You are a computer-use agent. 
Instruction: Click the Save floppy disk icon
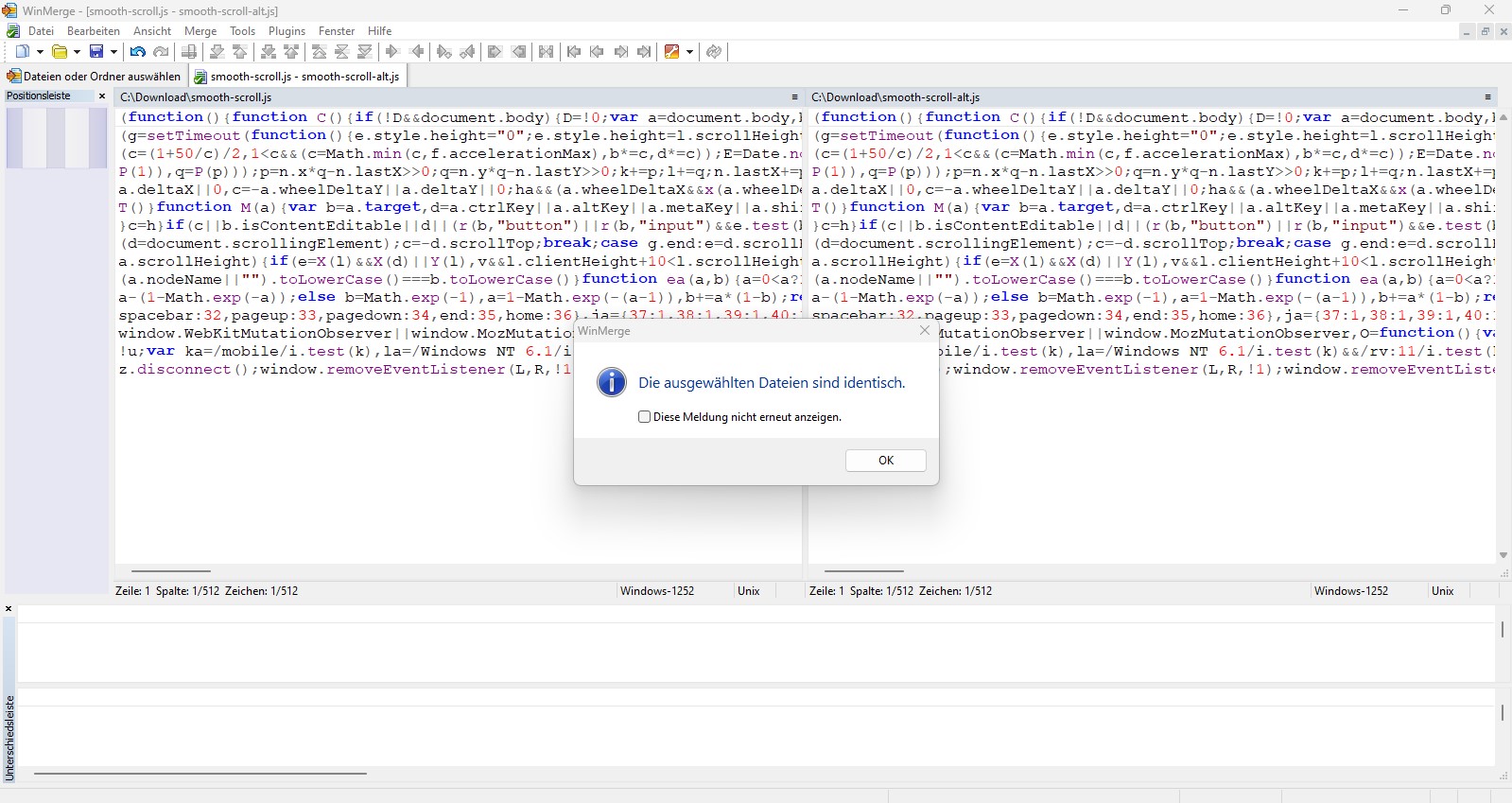click(96, 52)
